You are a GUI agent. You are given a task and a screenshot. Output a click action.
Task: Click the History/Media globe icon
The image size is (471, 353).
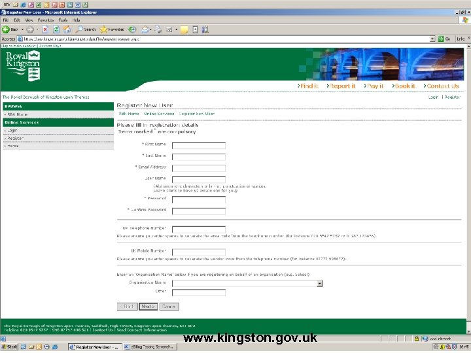(132, 29)
